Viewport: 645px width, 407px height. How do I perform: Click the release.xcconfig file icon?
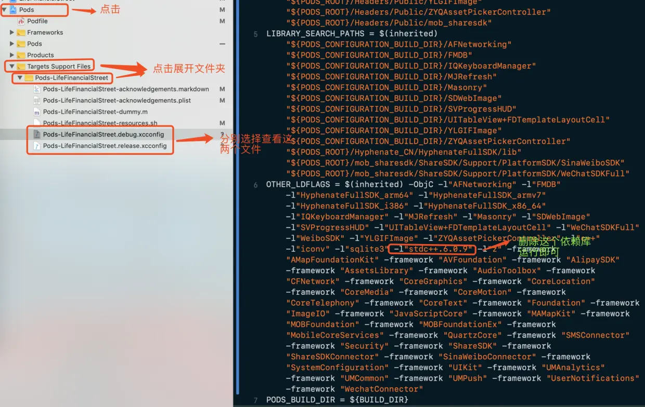pos(37,146)
